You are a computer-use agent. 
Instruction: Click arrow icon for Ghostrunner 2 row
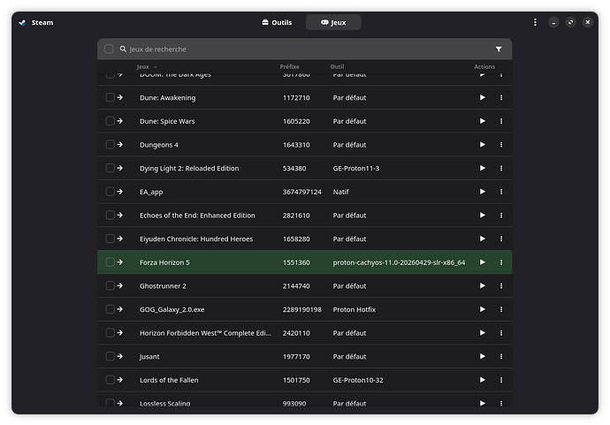tap(120, 285)
